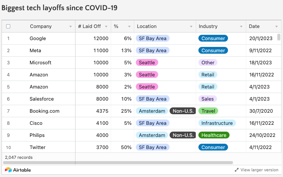Click the Retail tag in row 4
This screenshot has width=283, height=177.
click(x=208, y=75)
